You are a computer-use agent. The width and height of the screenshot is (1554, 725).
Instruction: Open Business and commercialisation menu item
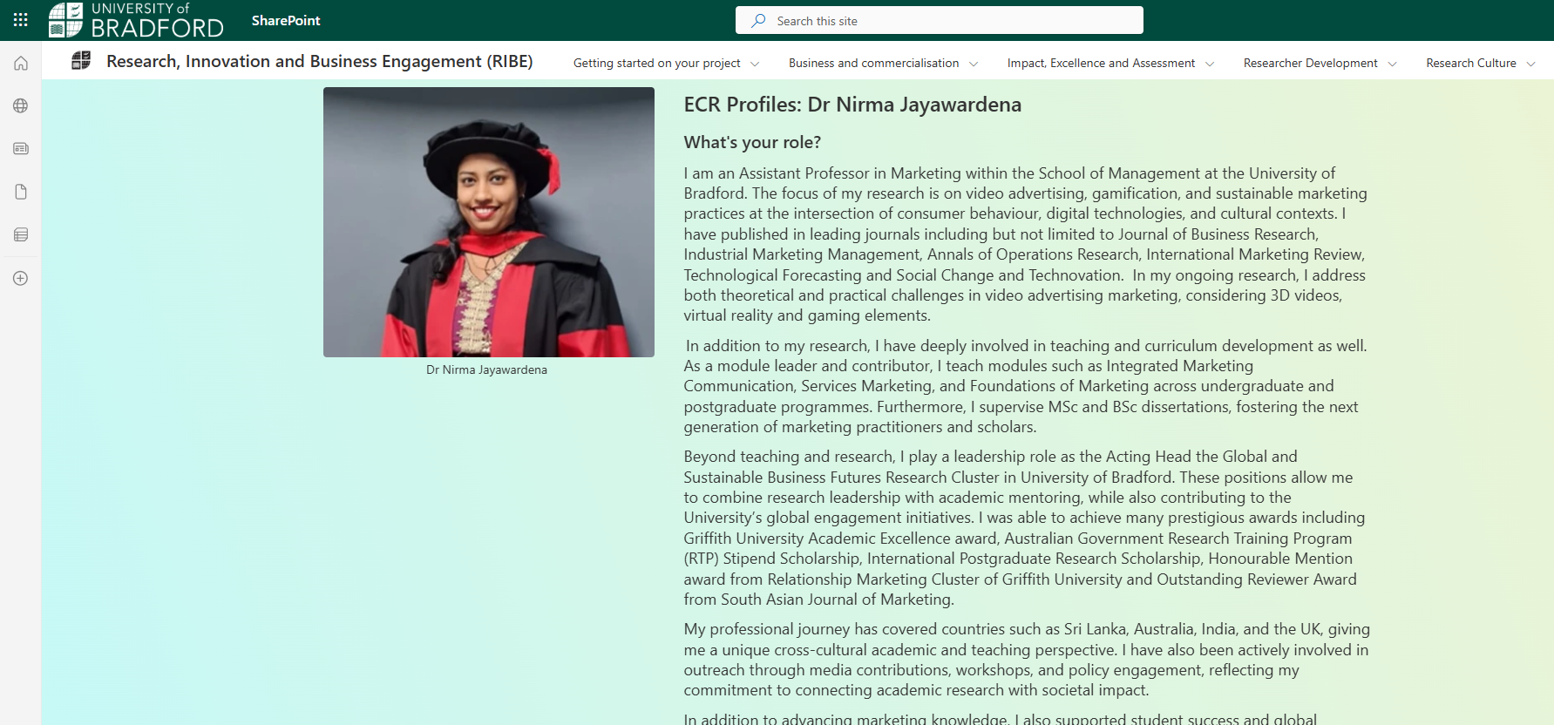click(873, 63)
